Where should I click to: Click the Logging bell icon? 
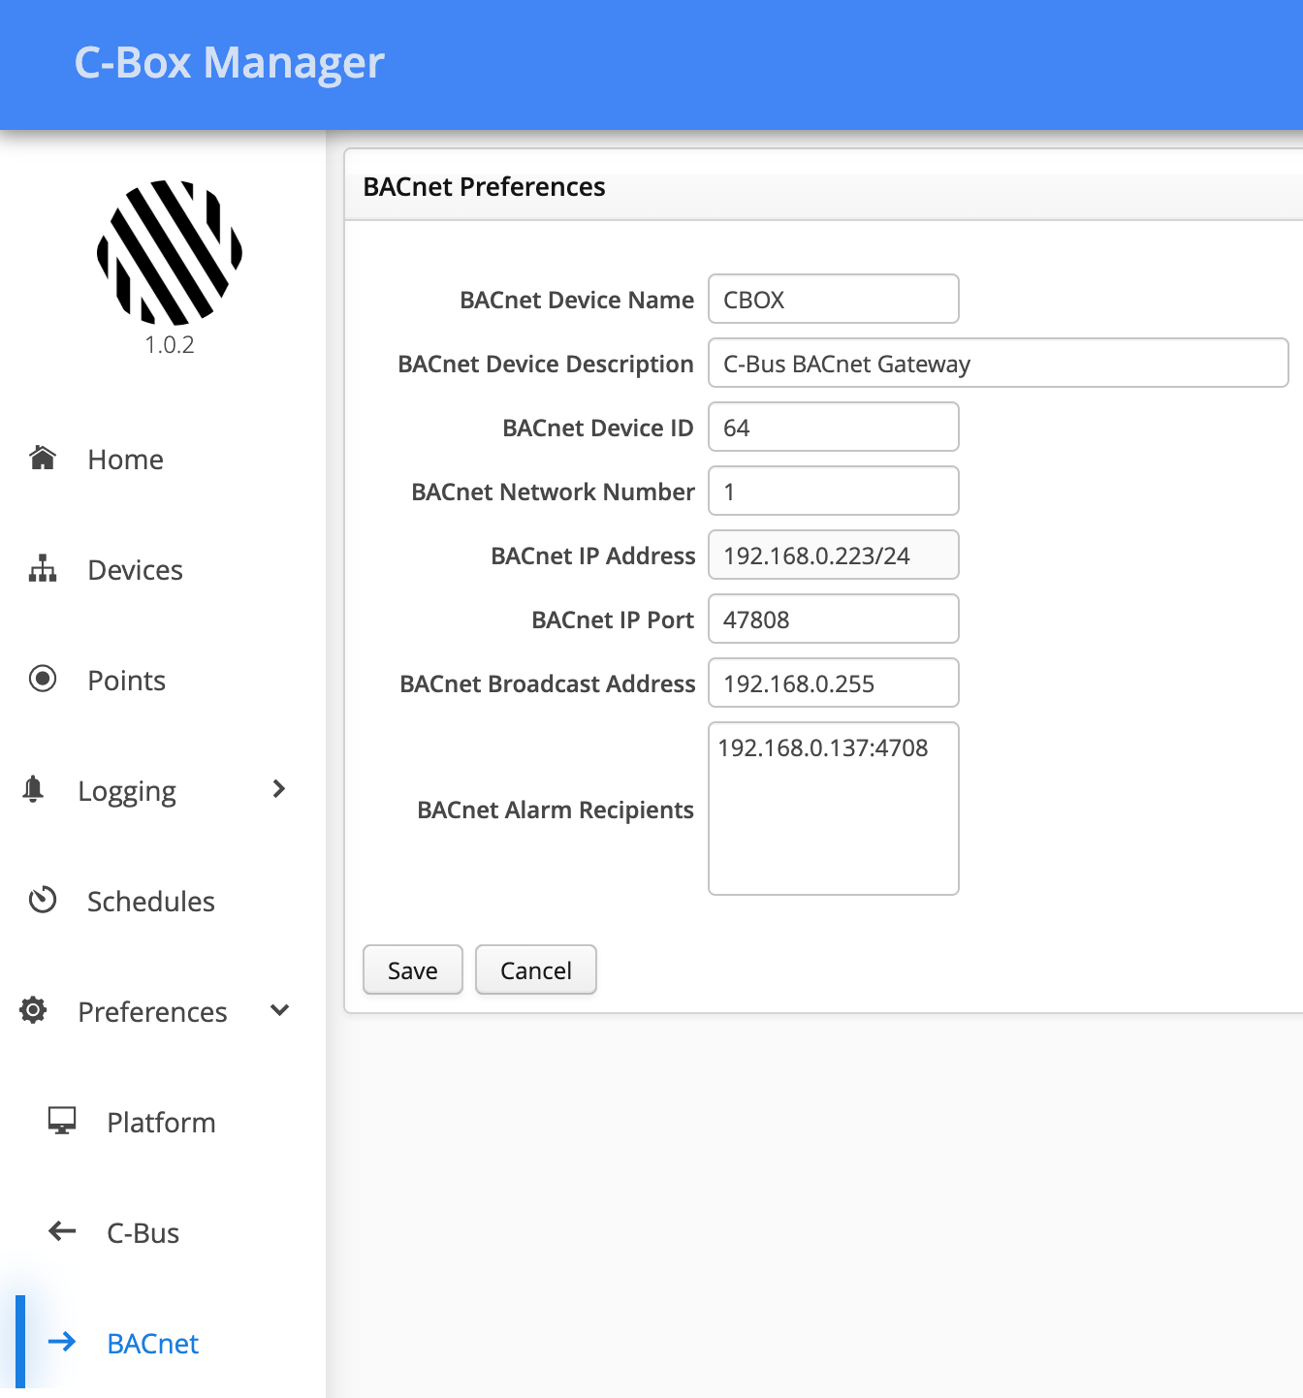pyautogui.click(x=33, y=790)
